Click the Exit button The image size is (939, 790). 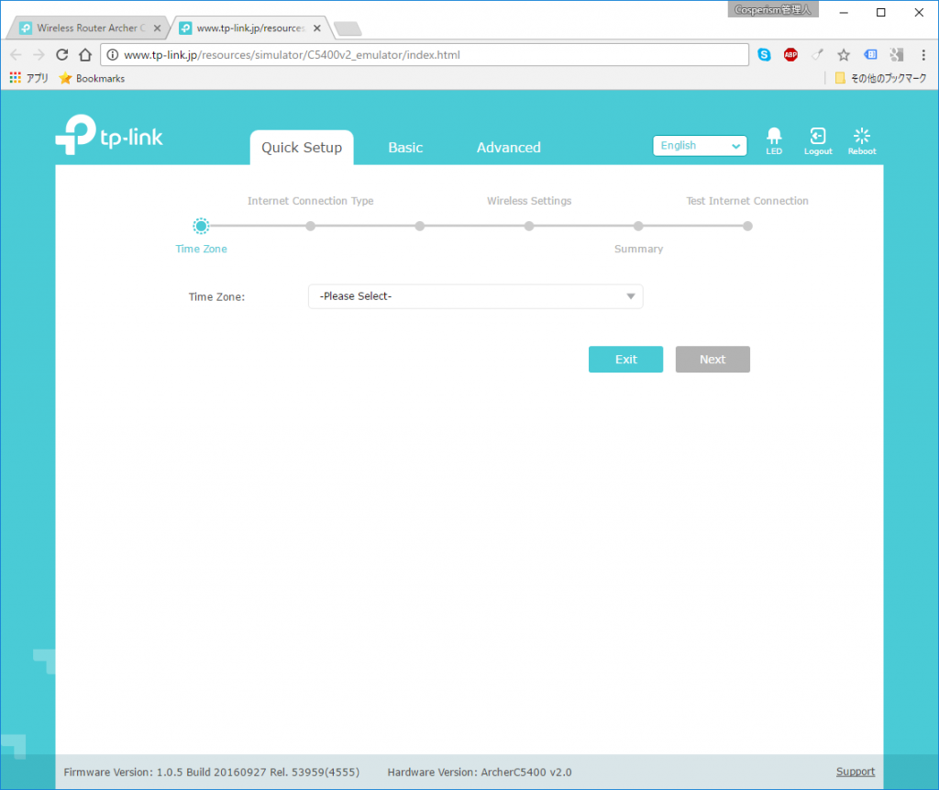625,359
